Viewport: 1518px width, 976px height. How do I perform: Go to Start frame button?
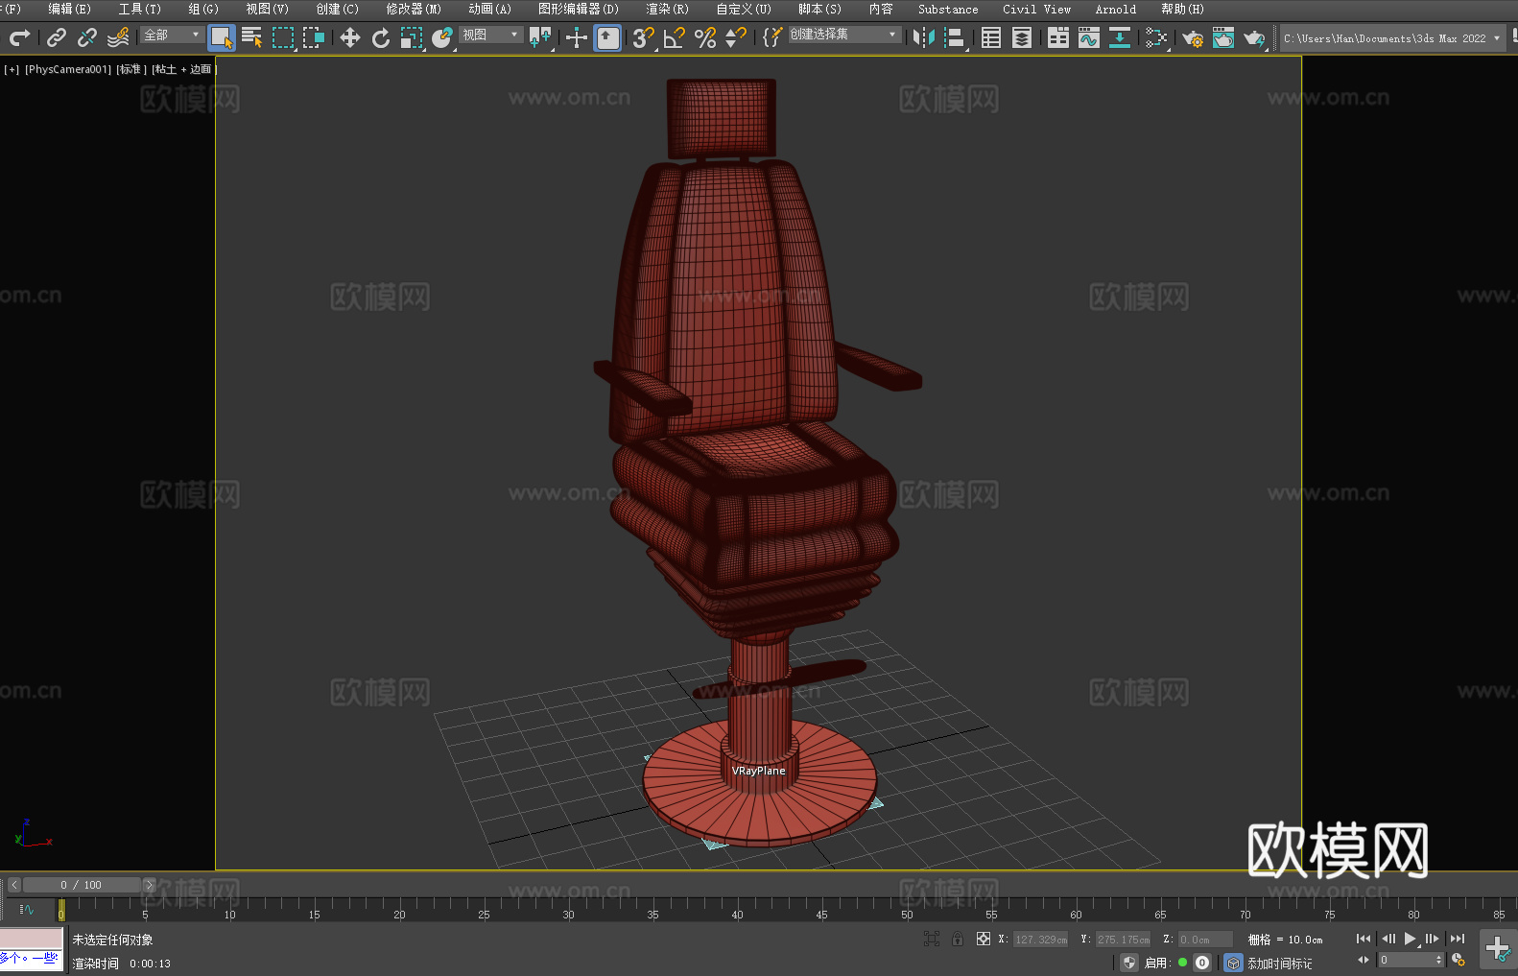pos(1364,939)
